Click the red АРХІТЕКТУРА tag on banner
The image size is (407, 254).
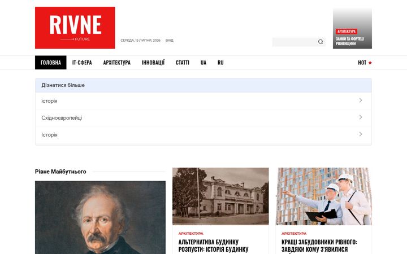[x=347, y=32]
